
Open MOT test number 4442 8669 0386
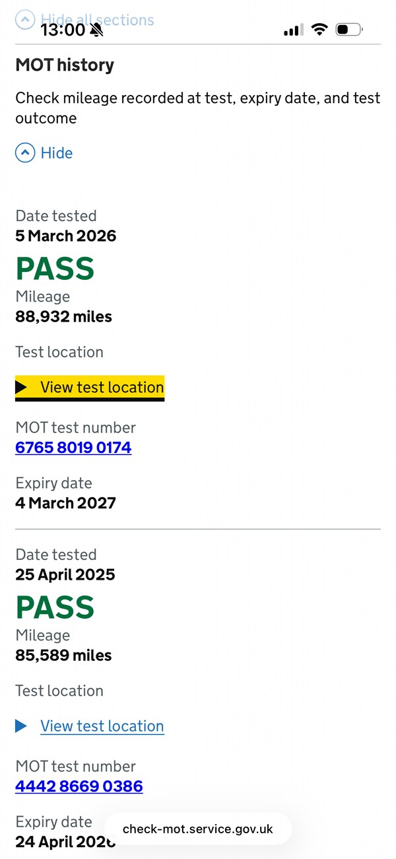coord(79,786)
